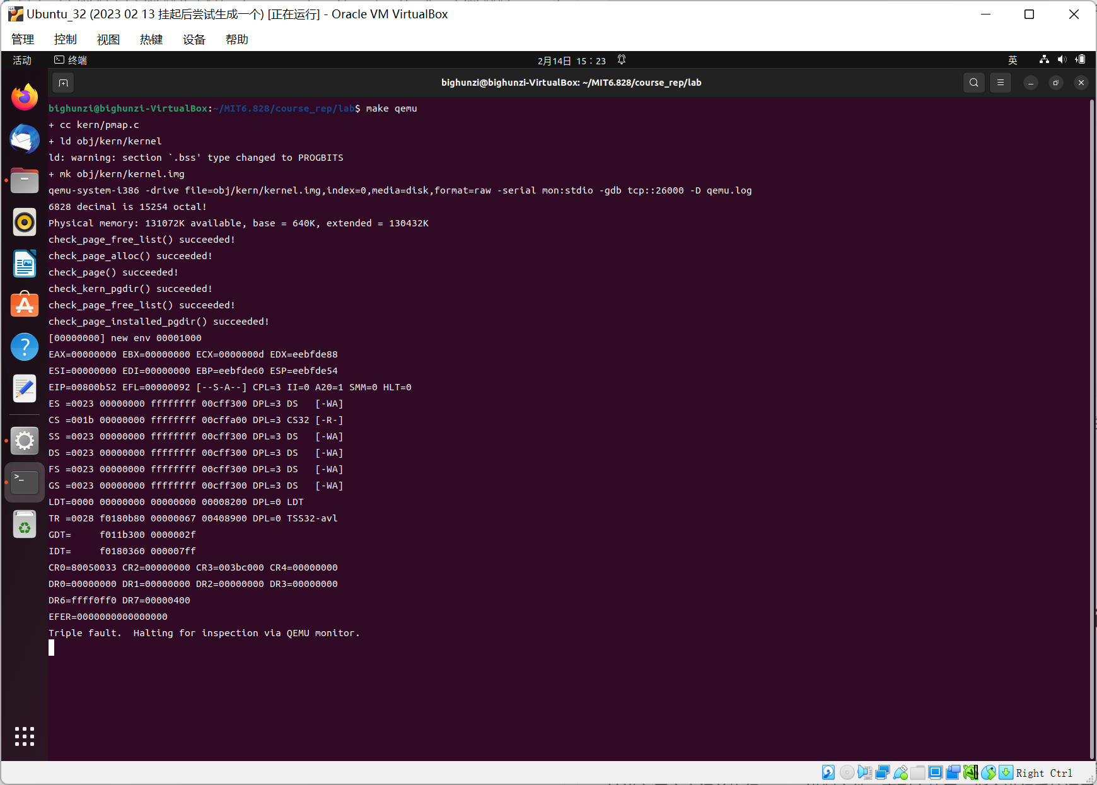Click the terminal vertical scrollbar
This screenshot has width=1097, height=785.
point(1091,429)
